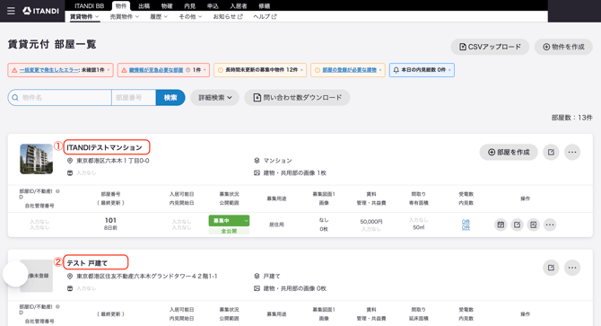Expand the 賃貸物件 submenu
Screen dimensions: 601x326
(x=84, y=16)
